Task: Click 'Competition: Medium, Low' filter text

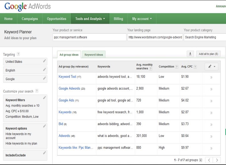Action: coord(22,117)
